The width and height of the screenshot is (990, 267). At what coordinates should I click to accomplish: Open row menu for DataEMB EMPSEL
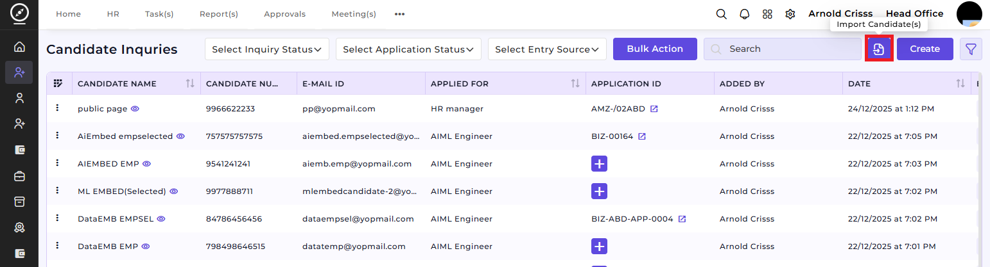(x=58, y=218)
